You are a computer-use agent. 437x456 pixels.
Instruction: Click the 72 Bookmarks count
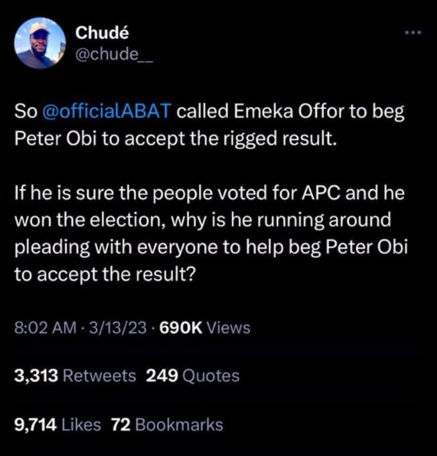coord(167,424)
